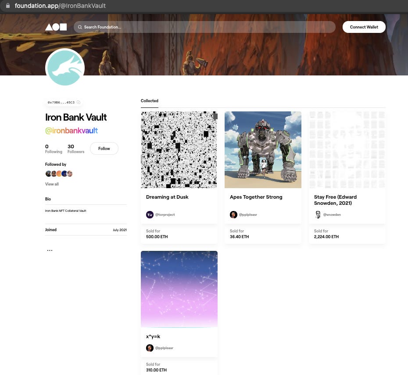Click the @pplpleasr link under x*y=k

(164, 348)
